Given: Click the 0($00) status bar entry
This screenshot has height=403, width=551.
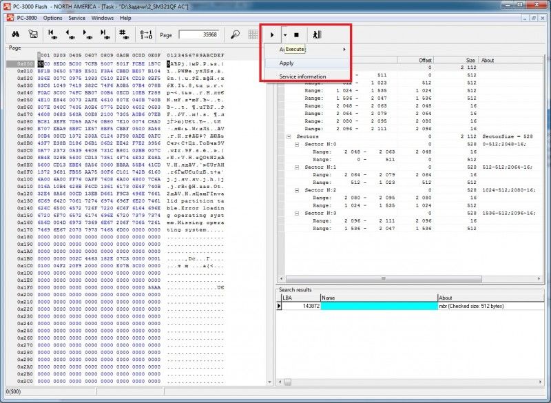Looking at the screenshot, I should point(13,391).
